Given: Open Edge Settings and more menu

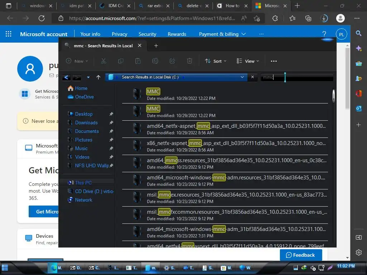Looking at the screenshot, I should [357, 18].
